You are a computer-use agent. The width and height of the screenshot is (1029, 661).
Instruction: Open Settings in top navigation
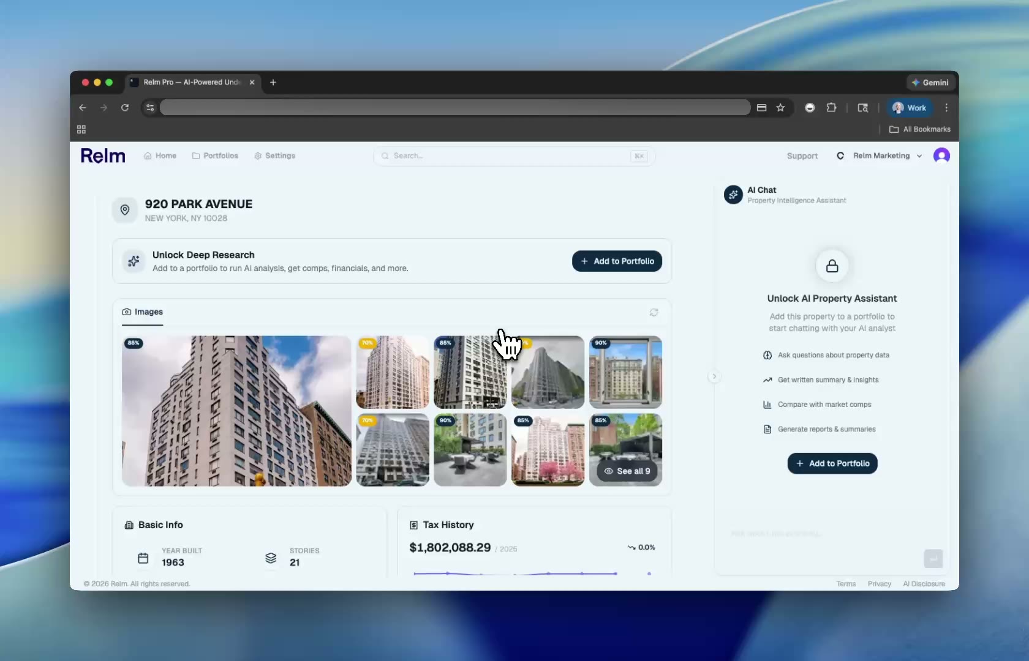tap(274, 156)
